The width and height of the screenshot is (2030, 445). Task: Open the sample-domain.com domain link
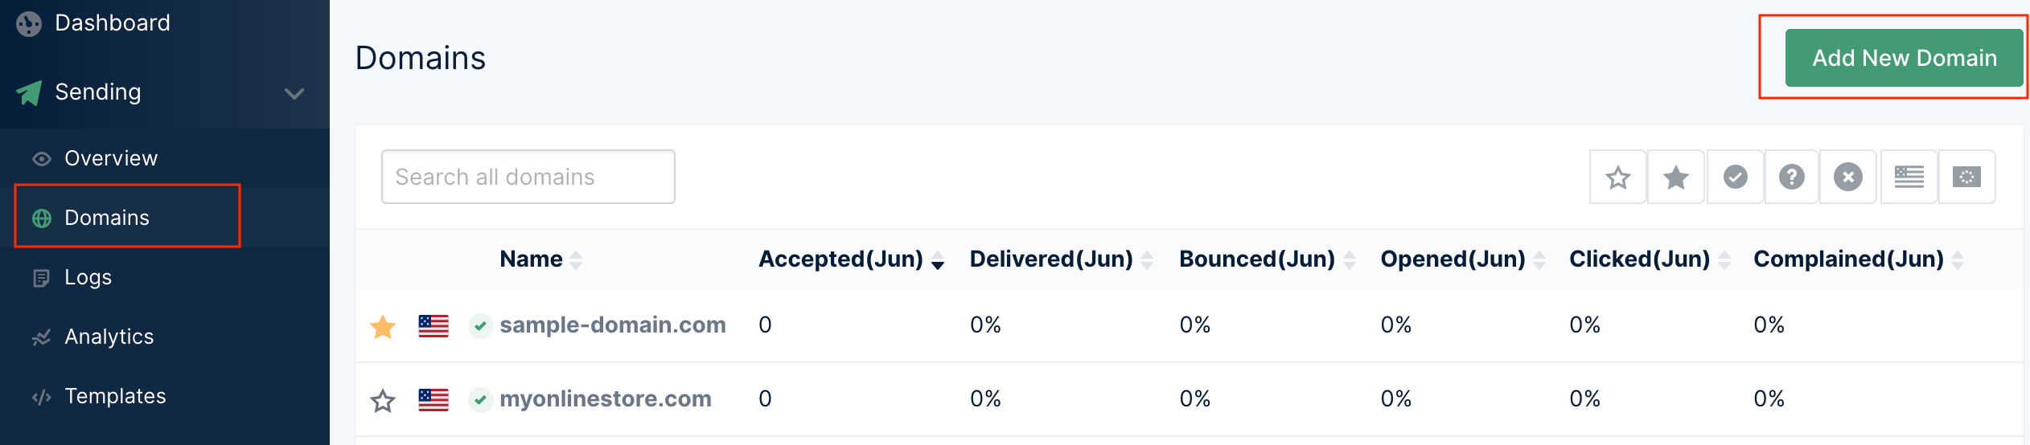point(613,325)
